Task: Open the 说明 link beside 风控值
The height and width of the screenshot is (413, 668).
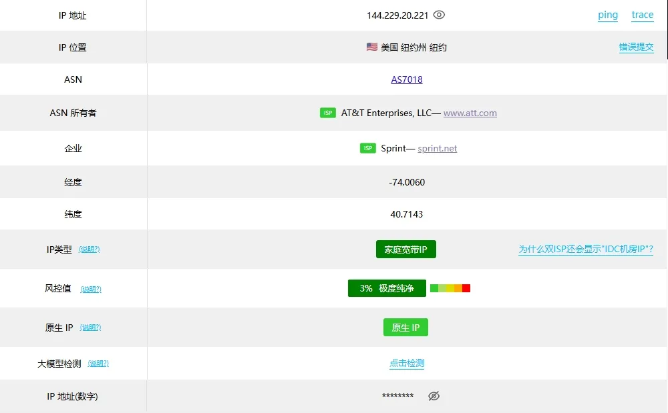Action: click(91, 289)
